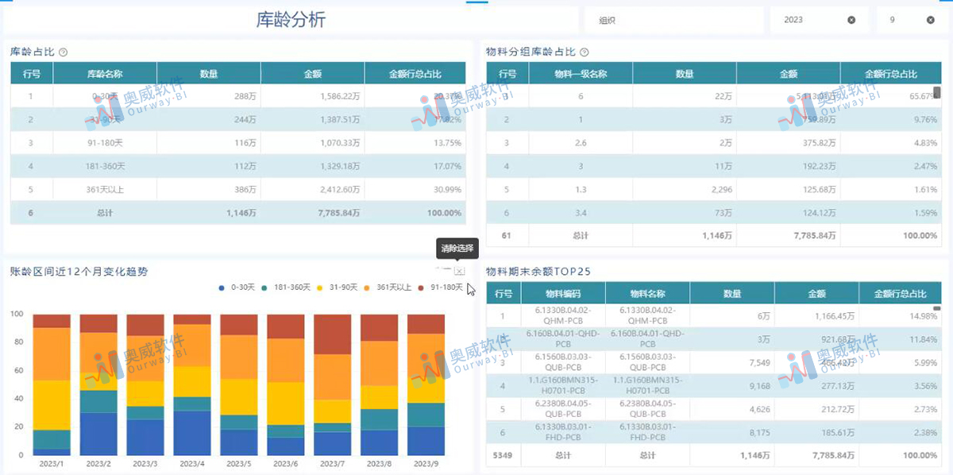Click the yellow 31-90天 legend color dot
The height and width of the screenshot is (475, 953).
click(x=318, y=288)
